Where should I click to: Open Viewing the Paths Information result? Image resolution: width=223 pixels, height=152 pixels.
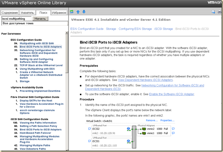click(38, 123)
